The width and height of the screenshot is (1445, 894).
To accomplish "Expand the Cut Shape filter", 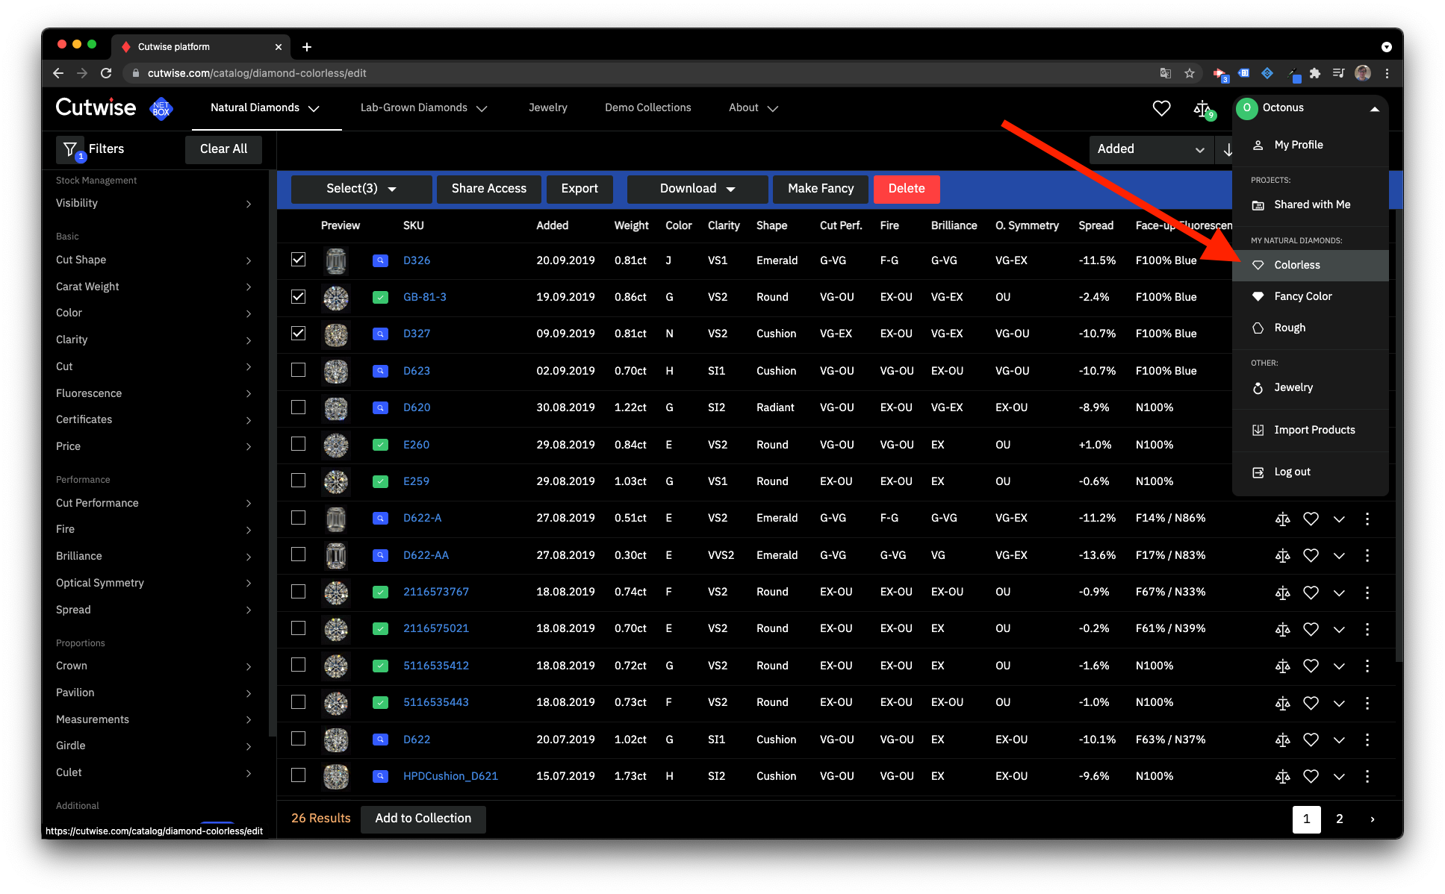I will (x=154, y=260).
